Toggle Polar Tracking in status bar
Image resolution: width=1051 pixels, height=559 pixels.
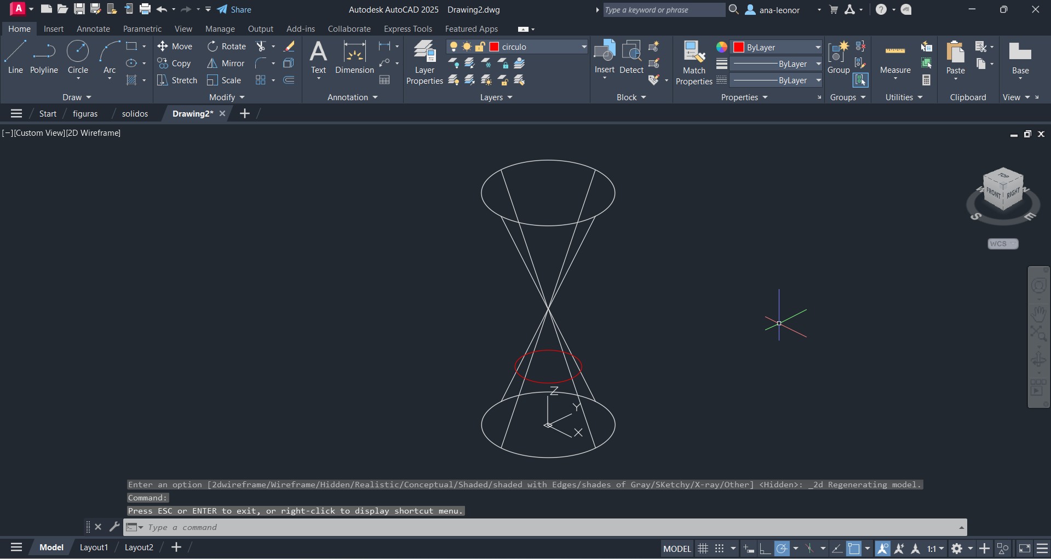782,548
